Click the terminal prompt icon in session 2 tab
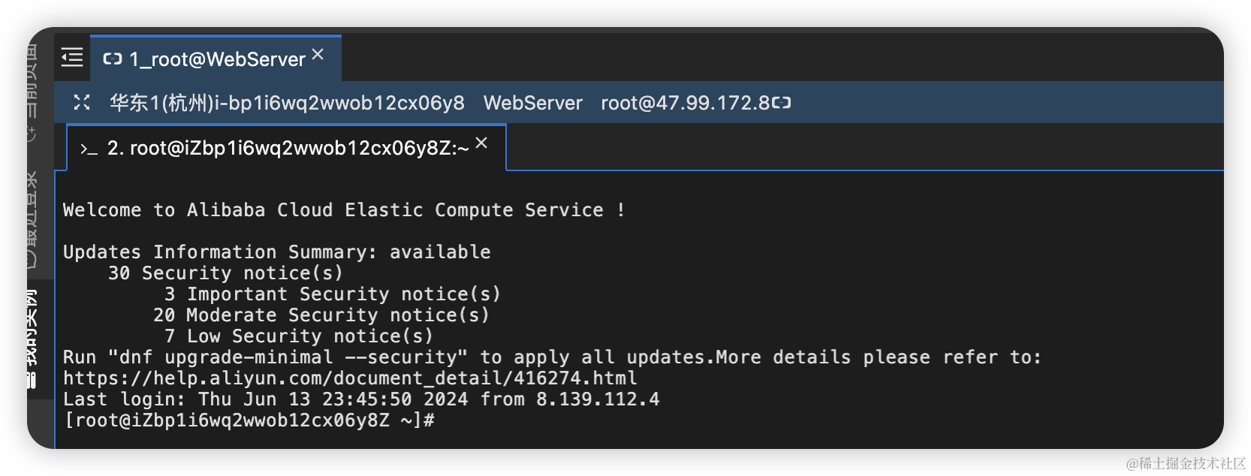The width and height of the screenshot is (1251, 476). pyautogui.click(x=89, y=149)
